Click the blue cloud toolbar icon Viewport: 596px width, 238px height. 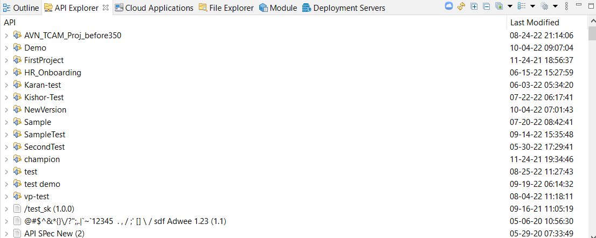coord(449,6)
